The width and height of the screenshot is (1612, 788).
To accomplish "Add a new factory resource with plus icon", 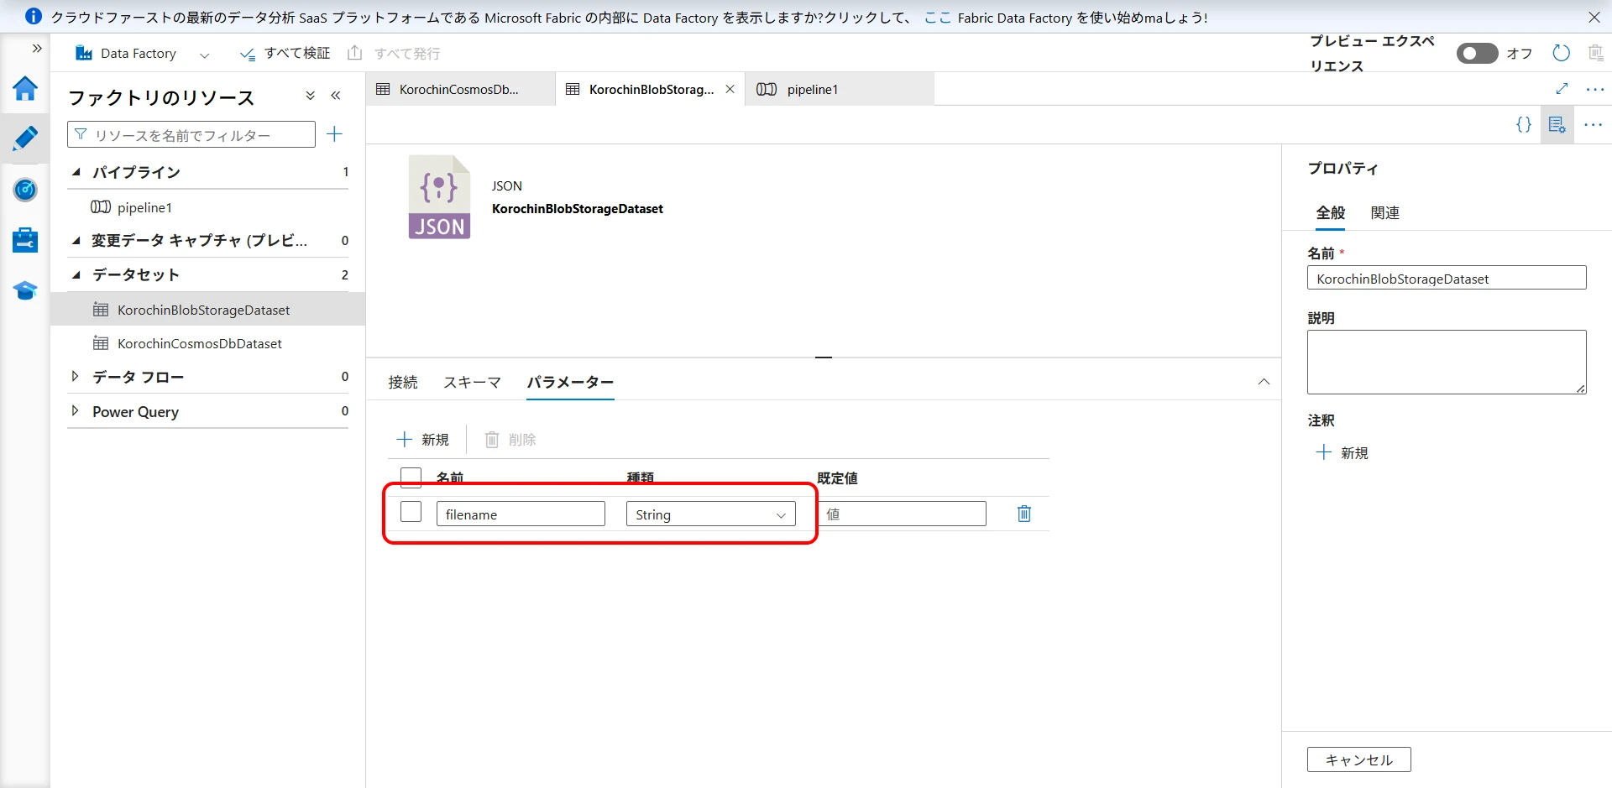I will click(x=334, y=134).
